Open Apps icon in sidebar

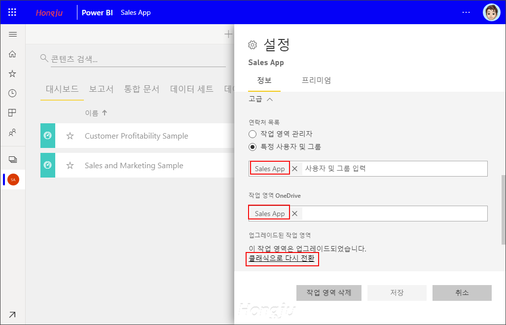click(x=12, y=112)
